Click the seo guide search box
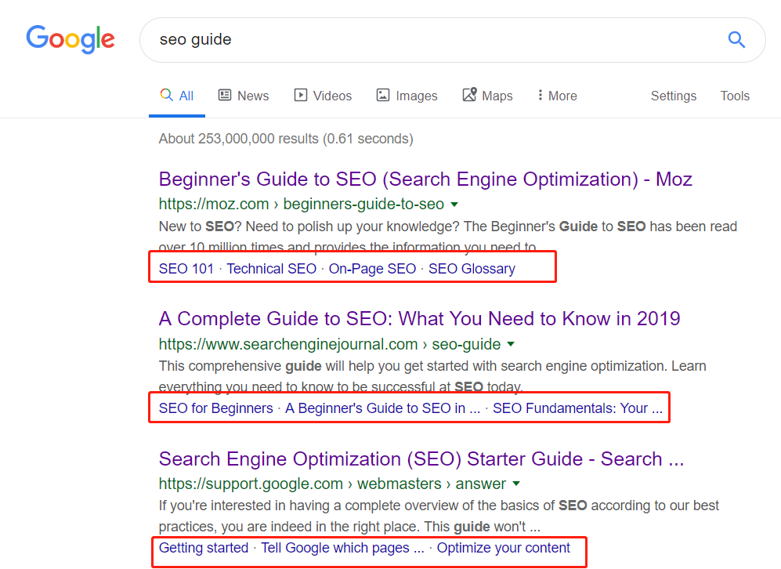The image size is (781, 569). [431, 39]
